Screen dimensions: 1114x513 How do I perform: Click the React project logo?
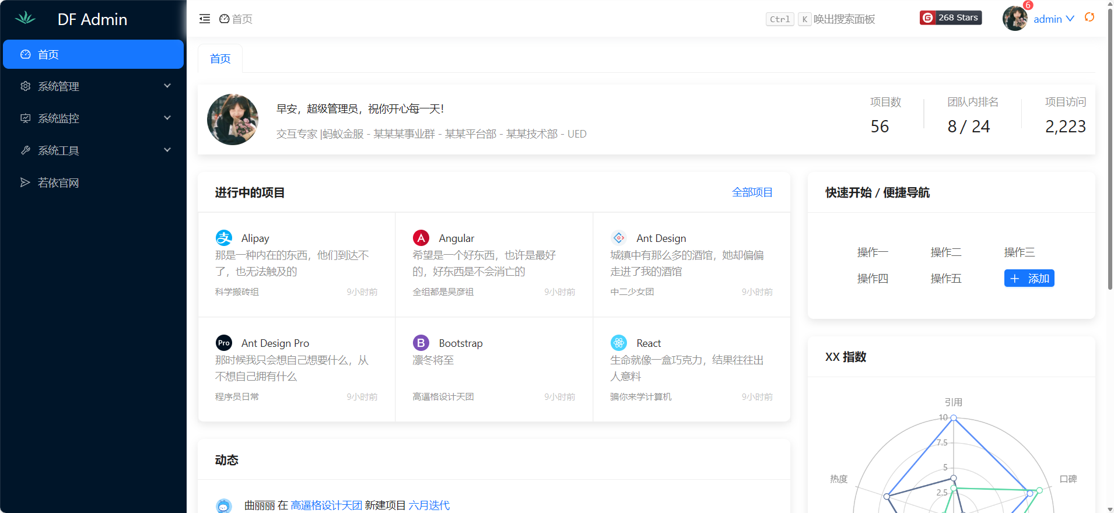(619, 343)
